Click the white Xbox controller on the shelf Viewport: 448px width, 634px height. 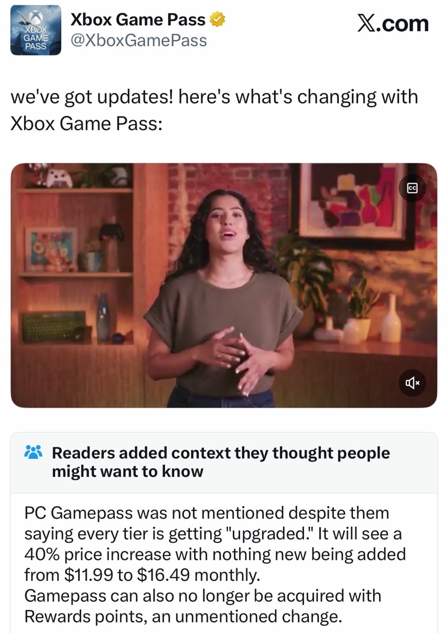pos(61,177)
